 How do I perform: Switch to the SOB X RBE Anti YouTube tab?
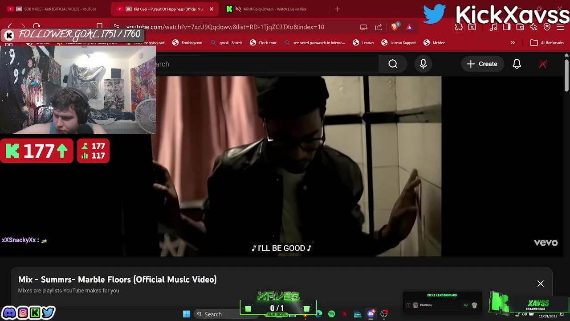coord(56,9)
